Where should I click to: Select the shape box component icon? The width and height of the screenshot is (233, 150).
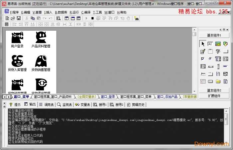225,44
